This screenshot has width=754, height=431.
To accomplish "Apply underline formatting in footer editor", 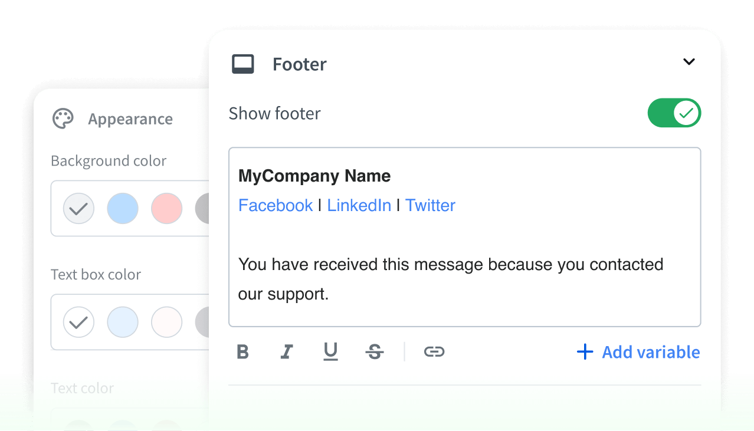I will pyautogui.click(x=331, y=351).
